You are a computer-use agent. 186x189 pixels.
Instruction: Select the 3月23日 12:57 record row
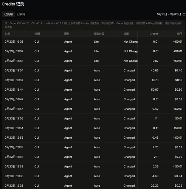click(x=93, y=109)
